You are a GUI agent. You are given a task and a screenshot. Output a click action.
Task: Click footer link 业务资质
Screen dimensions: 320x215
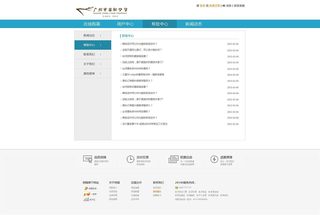tap(135, 199)
